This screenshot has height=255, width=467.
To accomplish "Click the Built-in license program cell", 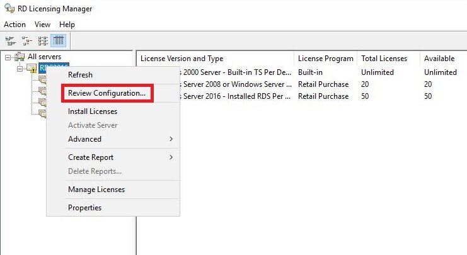I will 310,72.
